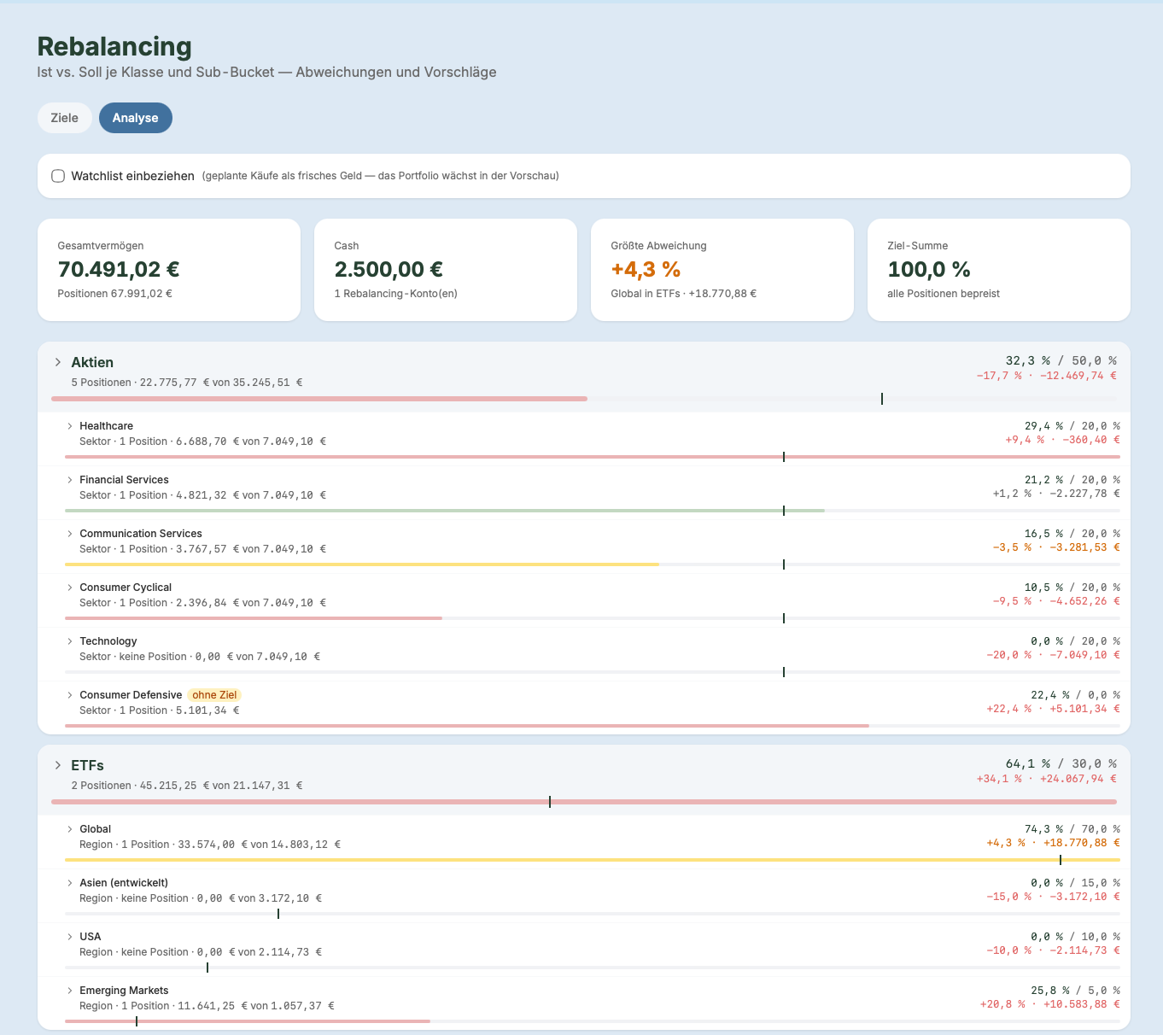
Task: Expand the Emerging Markets chevron
Action: (x=70, y=991)
